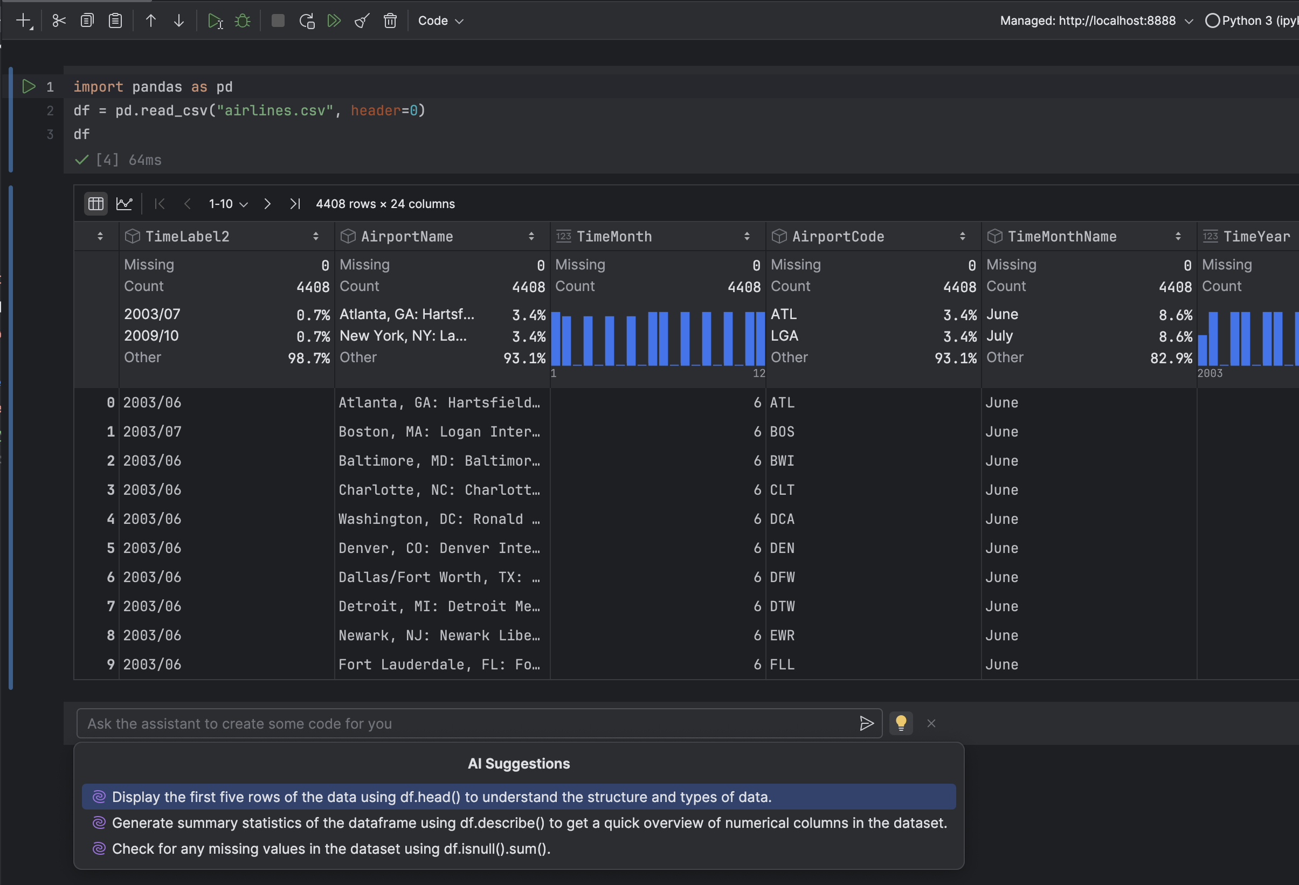Open the Code cell type dropdown
1299x885 pixels.
coord(440,20)
